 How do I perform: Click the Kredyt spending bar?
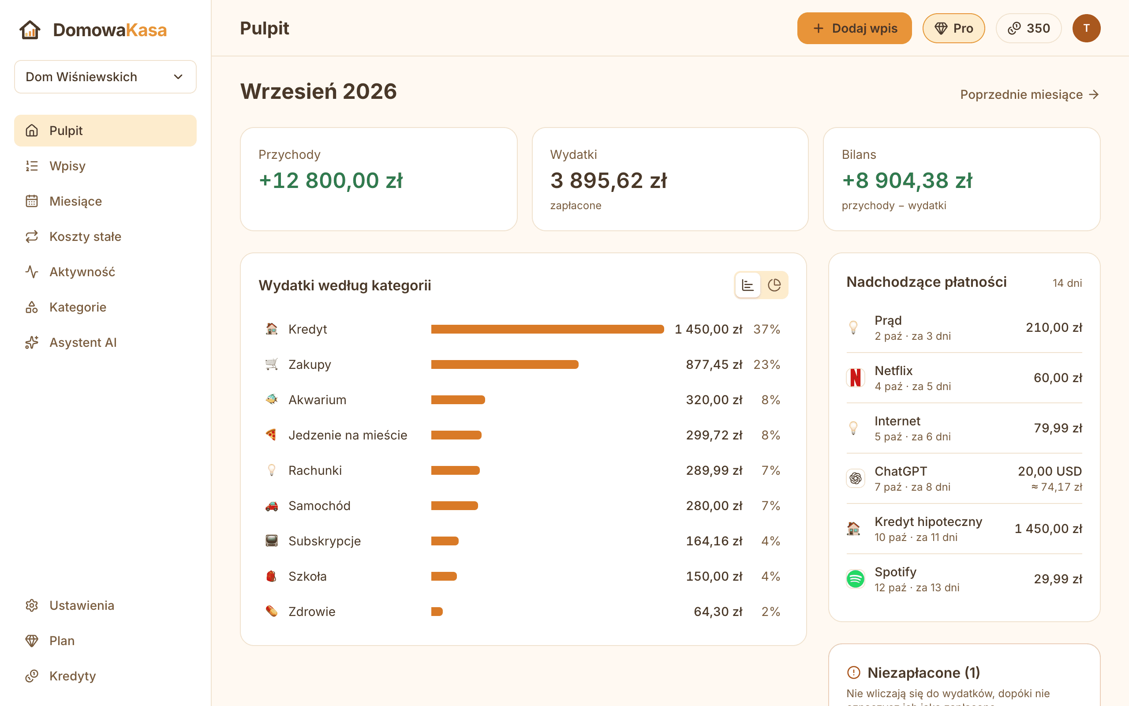[547, 329]
